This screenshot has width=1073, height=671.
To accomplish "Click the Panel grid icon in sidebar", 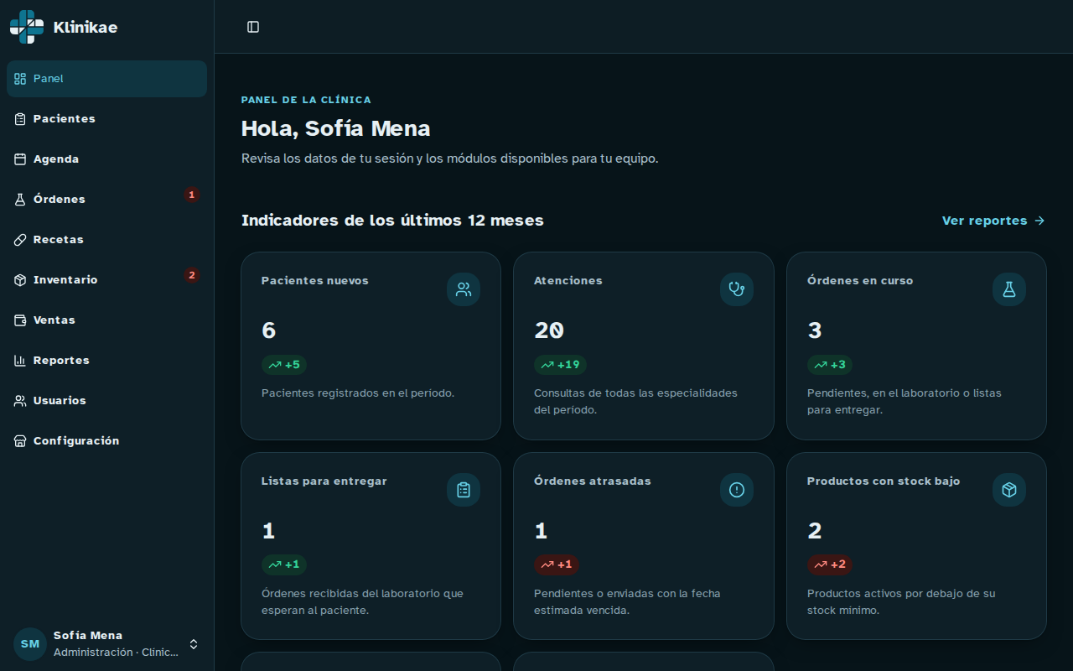I will click(x=20, y=79).
